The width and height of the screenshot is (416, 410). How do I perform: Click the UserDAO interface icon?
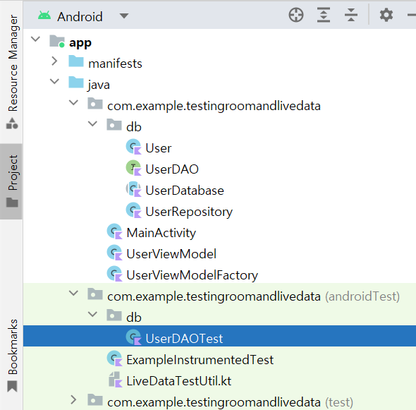[133, 168]
